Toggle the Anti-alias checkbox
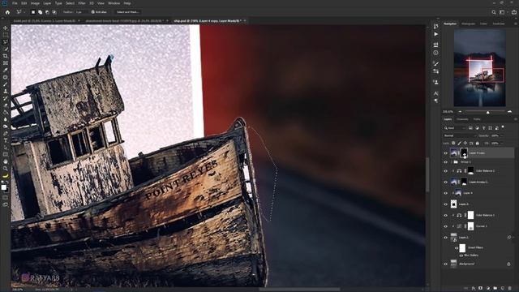The image size is (519, 292). tap(93, 12)
